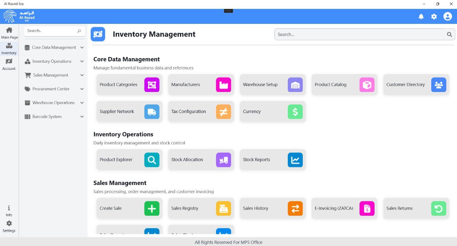
Task: Click the Supplier Network truck icon
Action: coord(152,112)
